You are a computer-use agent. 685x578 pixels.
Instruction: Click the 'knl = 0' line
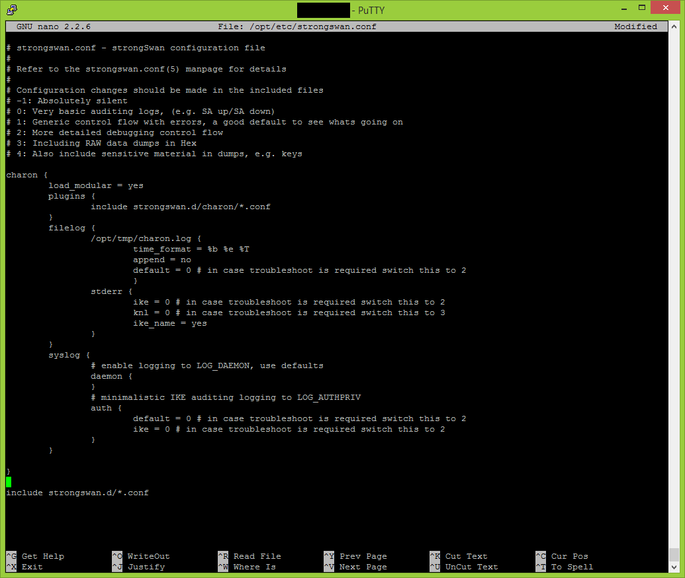289,313
